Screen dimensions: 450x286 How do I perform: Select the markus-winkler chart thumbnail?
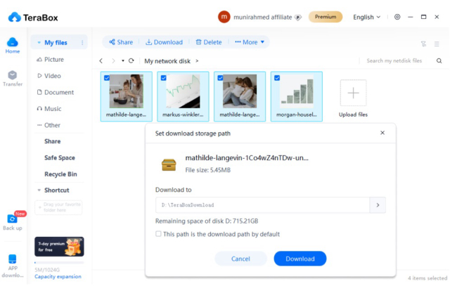pos(183,91)
